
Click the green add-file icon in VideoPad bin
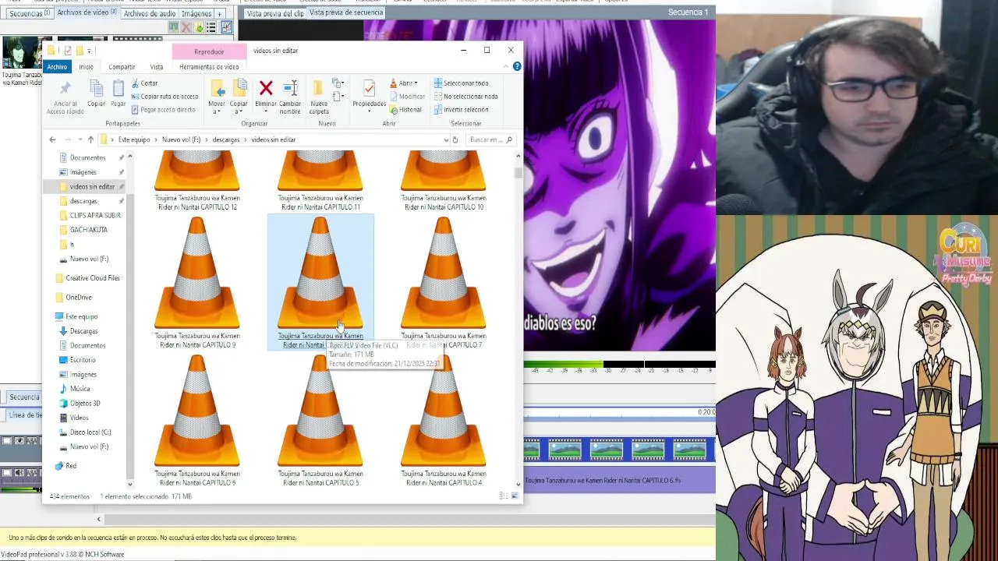(199, 27)
